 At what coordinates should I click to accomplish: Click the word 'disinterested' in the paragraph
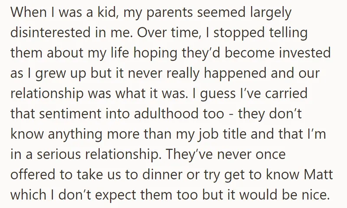[50, 32]
